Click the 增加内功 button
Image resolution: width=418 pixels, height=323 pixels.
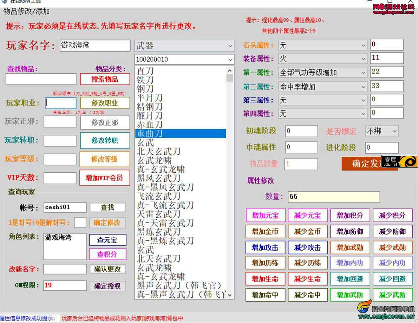350,263
